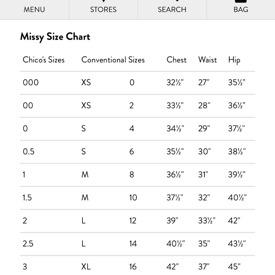Image resolution: width=275 pixels, height=275 pixels.
Task: Click the Chico's size 00 cell
Action: point(28,106)
